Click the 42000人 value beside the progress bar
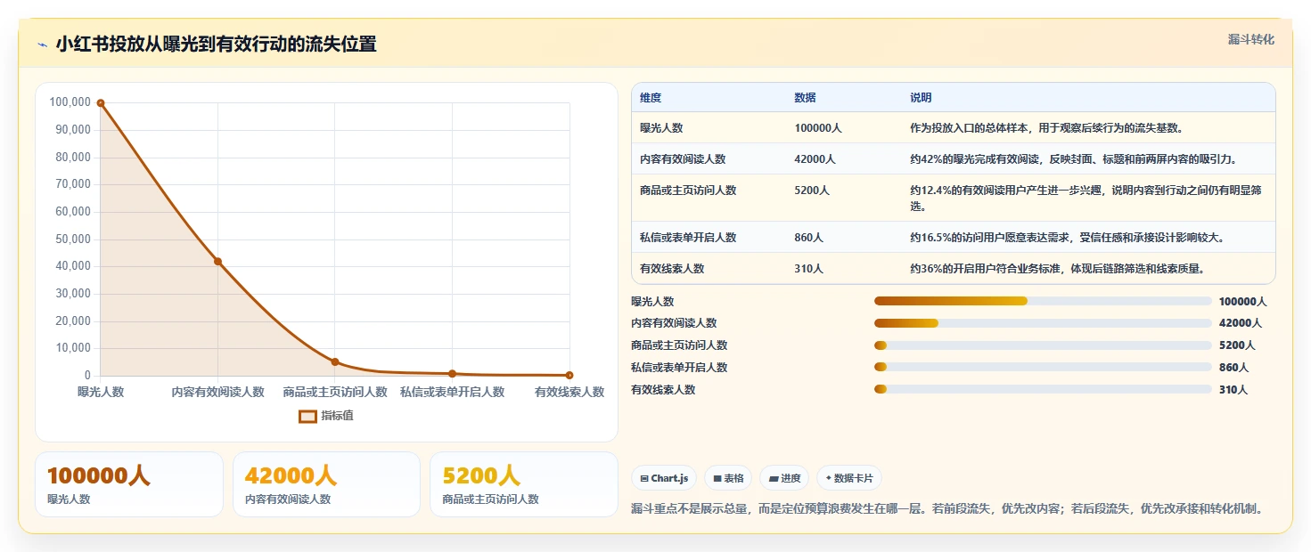 [1241, 323]
